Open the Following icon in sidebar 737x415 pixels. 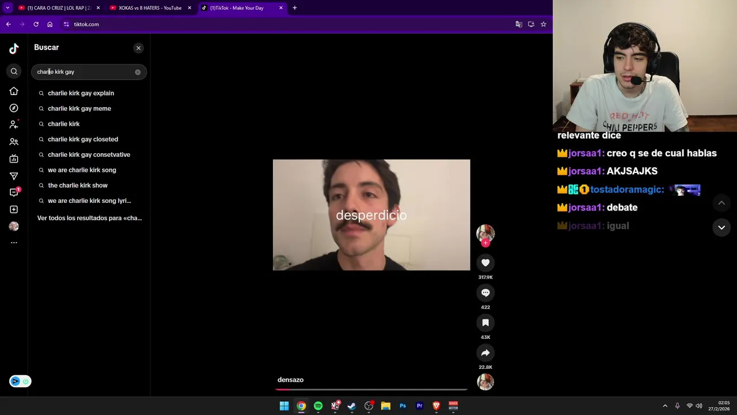(x=14, y=124)
